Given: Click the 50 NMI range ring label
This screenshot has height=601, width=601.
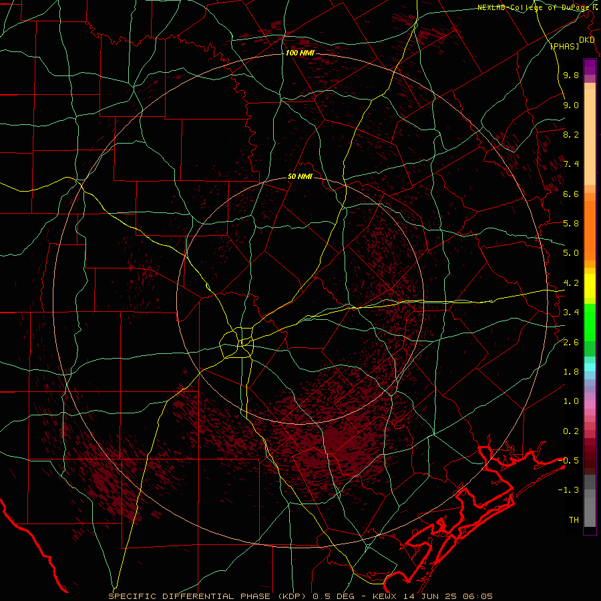Looking at the screenshot, I should click(x=300, y=177).
